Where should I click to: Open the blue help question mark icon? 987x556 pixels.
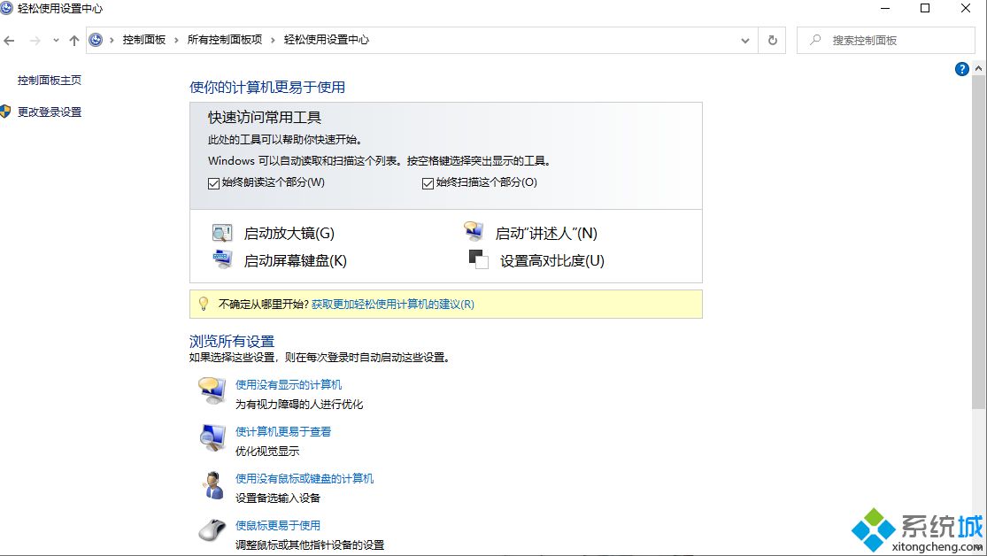[x=961, y=68]
